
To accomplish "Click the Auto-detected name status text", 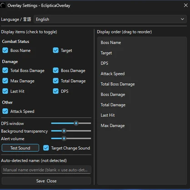I will click(34, 160).
